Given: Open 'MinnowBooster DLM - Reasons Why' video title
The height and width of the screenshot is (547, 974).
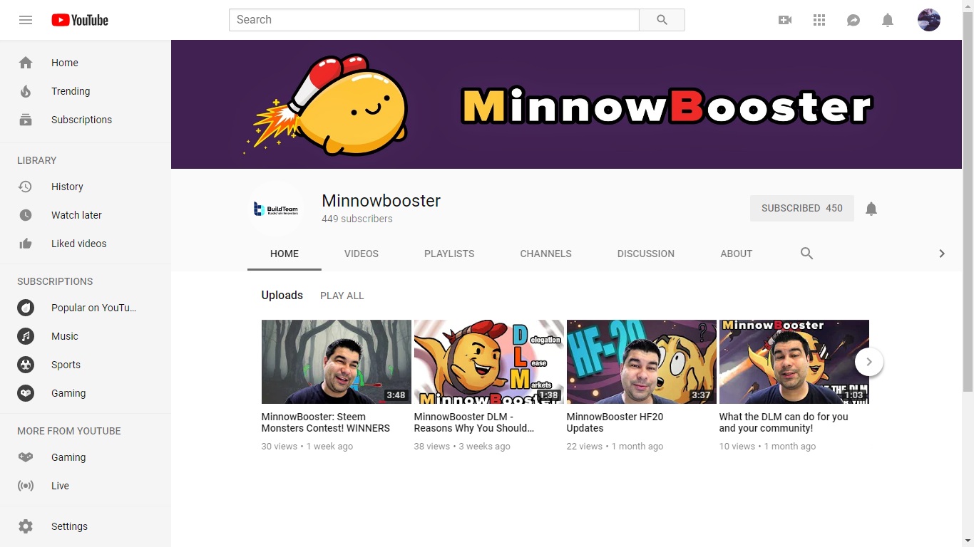Looking at the screenshot, I should point(474,422).
